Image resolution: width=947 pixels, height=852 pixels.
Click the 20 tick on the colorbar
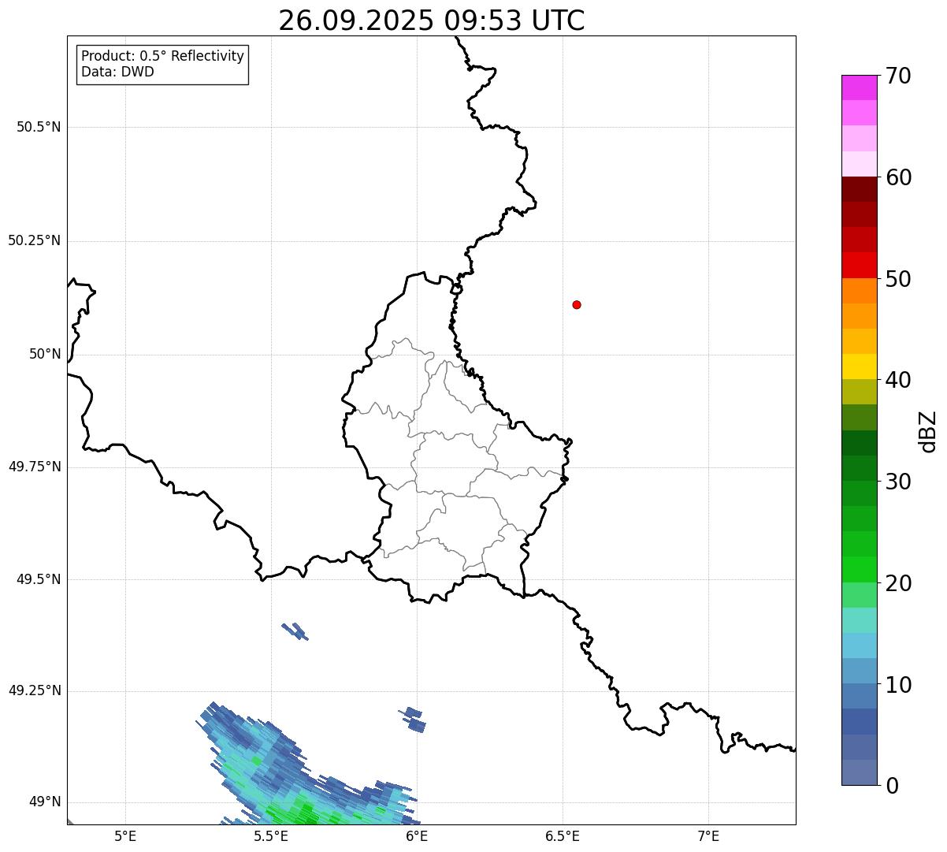point(898,583)
